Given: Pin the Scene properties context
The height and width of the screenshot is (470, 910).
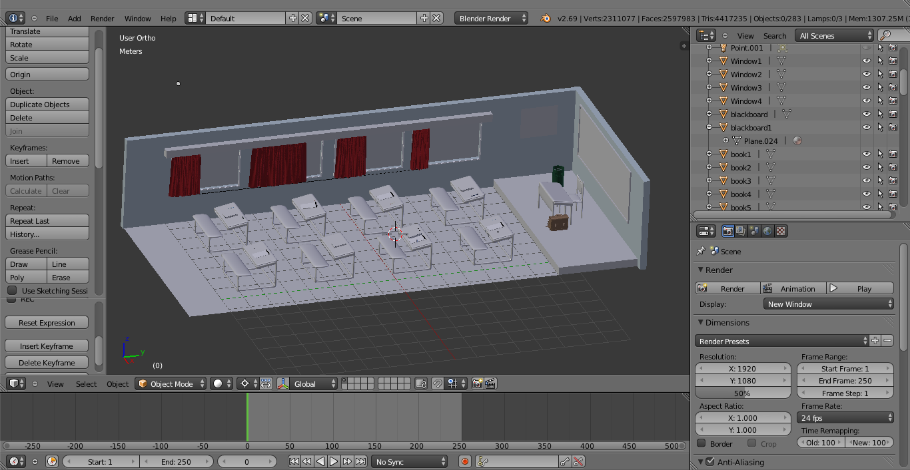Looking at the screenshot, I should (700, 251).
